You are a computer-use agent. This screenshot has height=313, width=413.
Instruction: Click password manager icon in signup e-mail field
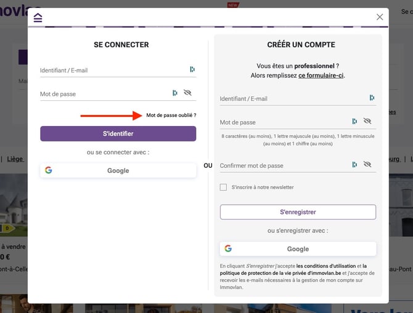(x=372, y=98)
